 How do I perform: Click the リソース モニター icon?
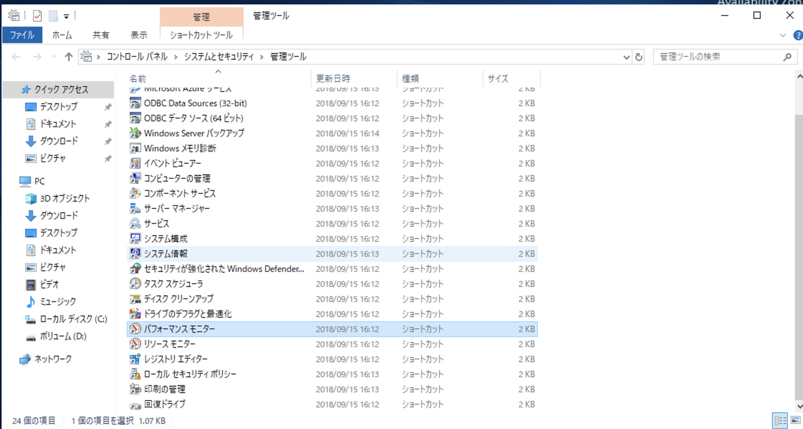pos(135,344)
